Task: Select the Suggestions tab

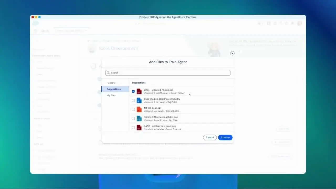Action: pyautogui.click(x=113, y=89)
